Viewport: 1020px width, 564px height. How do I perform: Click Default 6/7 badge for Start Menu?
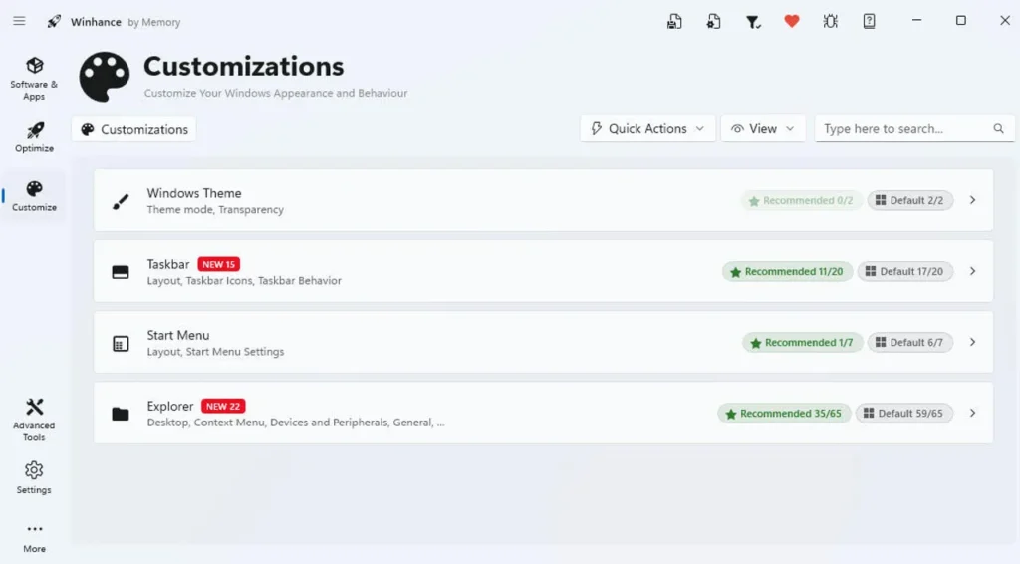pyautogui.click(x=910, y=343)
